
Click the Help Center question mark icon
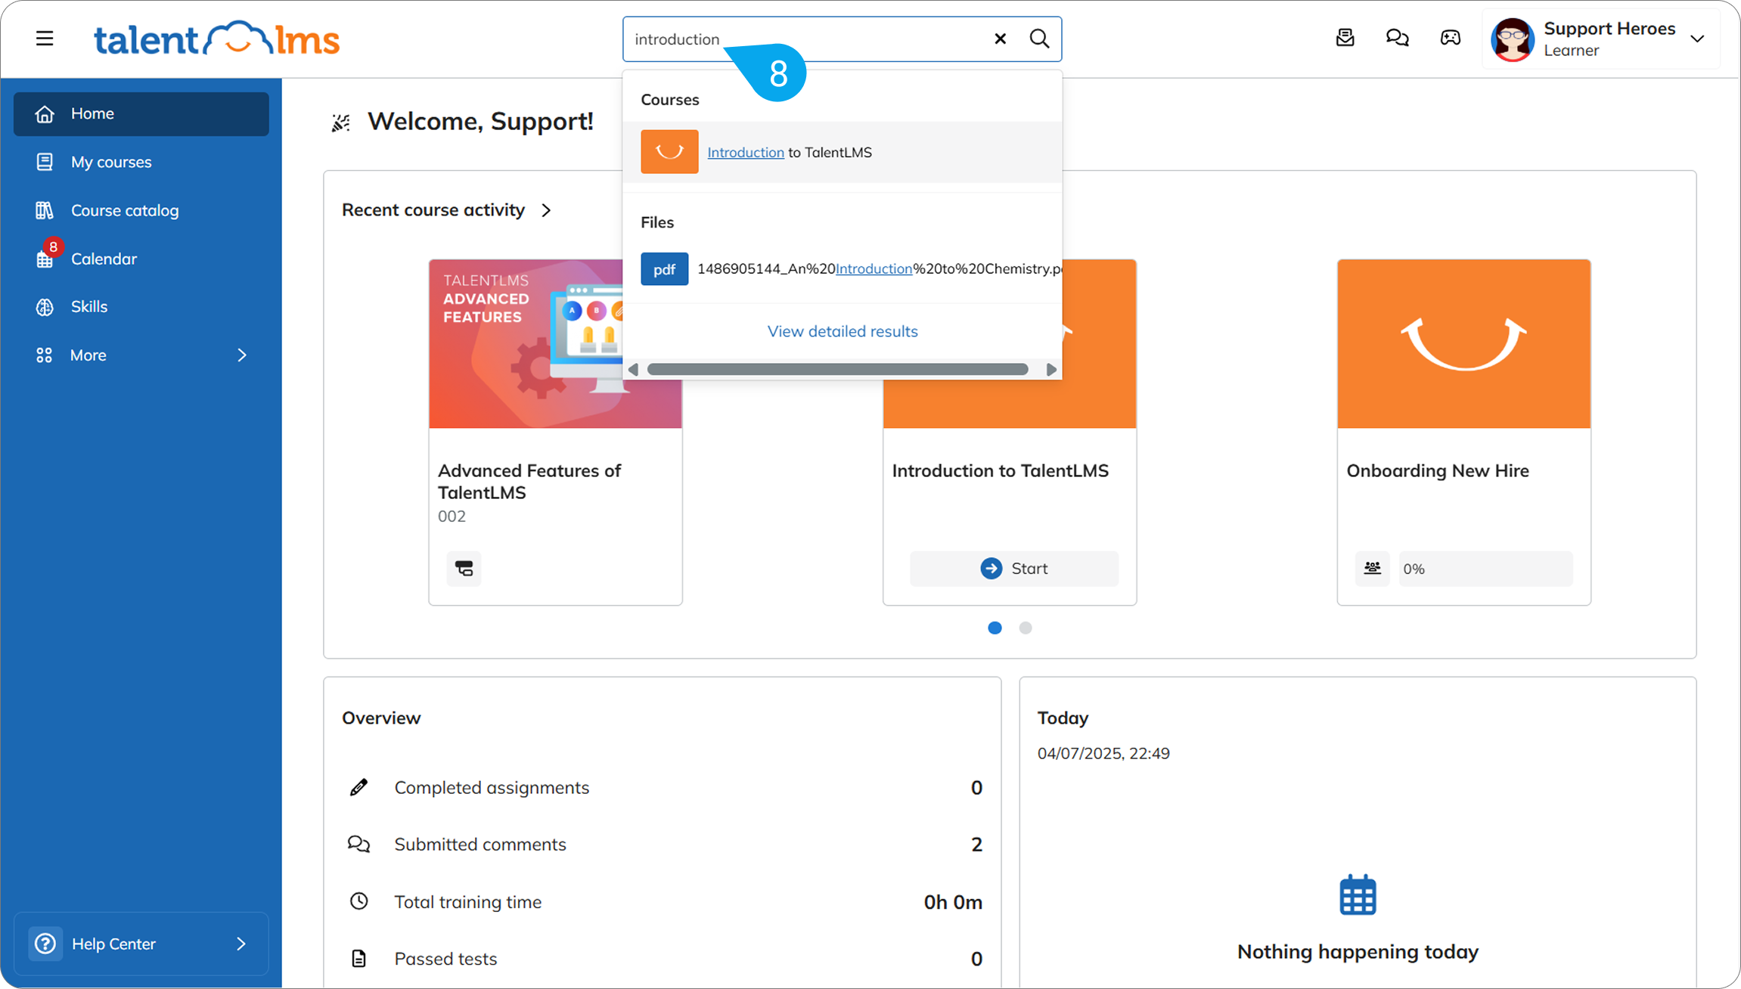45,944
